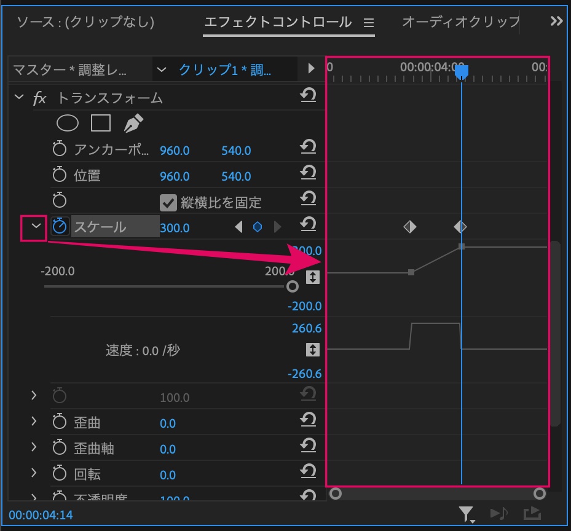Select the pen mask tool
This screenshot has width=571, height=531.
(x=133, y=123)
